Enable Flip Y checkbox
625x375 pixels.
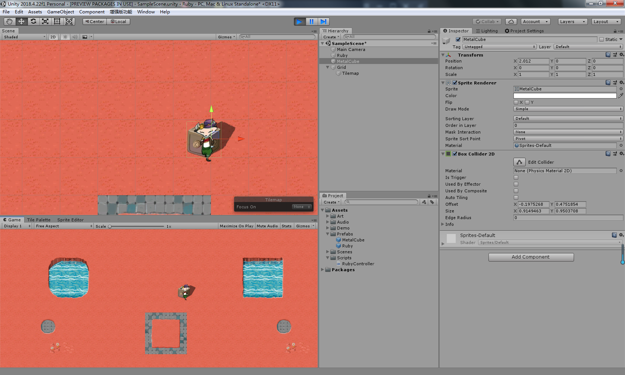click(527, 102)
